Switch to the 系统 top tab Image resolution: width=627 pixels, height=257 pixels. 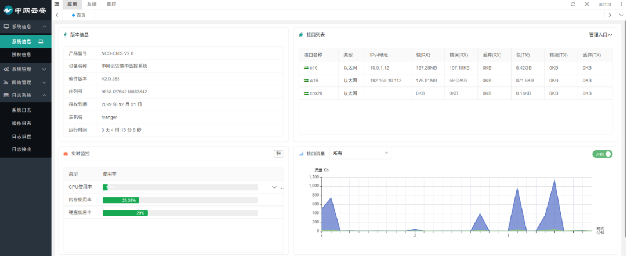click(x=92, y=4)
